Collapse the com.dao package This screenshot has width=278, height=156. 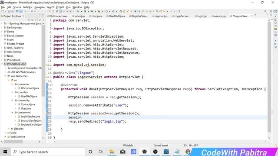12,92
